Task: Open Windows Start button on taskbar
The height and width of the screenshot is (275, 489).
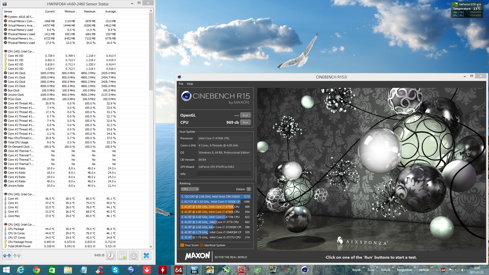Action: (x=6, y=270)
